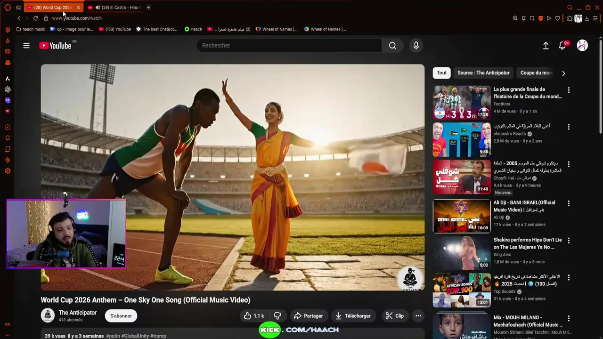Start voice search with microphone icon
Image resolution: width=603 pixels, height=339 pixels.
click(x=416, y=45)
